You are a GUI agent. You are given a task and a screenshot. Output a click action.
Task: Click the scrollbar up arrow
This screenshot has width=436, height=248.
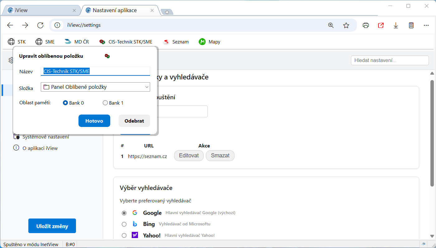pyautogui.click(x=432, y=74)
